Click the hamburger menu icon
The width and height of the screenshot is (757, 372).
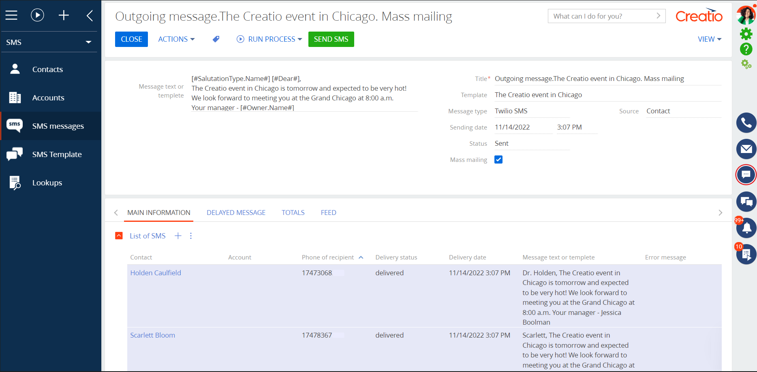pos(11,15)
